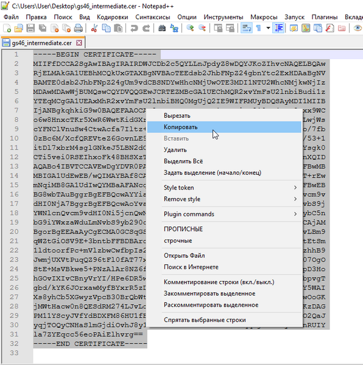Click the Cut scissors icon
The height and width of the screenshot is (365, 363).
tap(94, 29)
